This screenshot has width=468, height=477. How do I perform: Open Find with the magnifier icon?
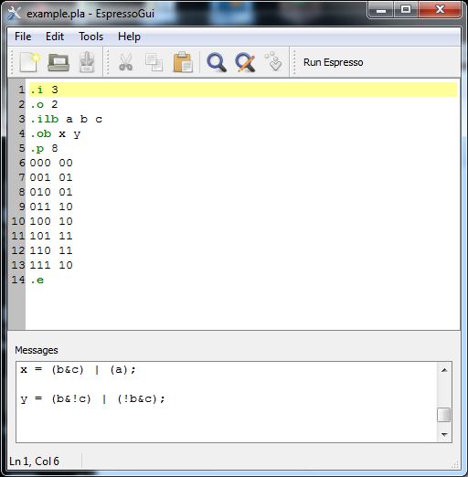(x=217, y=62)
